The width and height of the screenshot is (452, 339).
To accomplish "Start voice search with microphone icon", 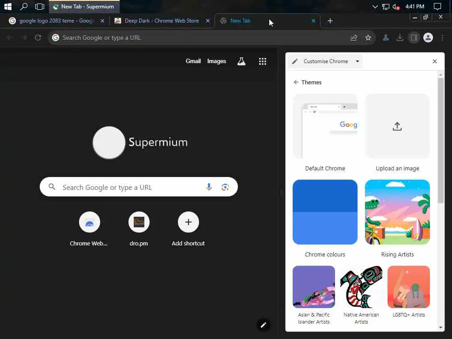I will click(209, 187).
